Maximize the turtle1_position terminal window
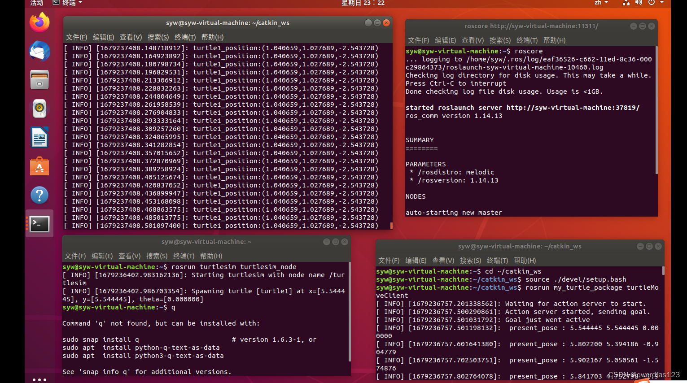The image size is (687, 383). [x=377, y=23]
